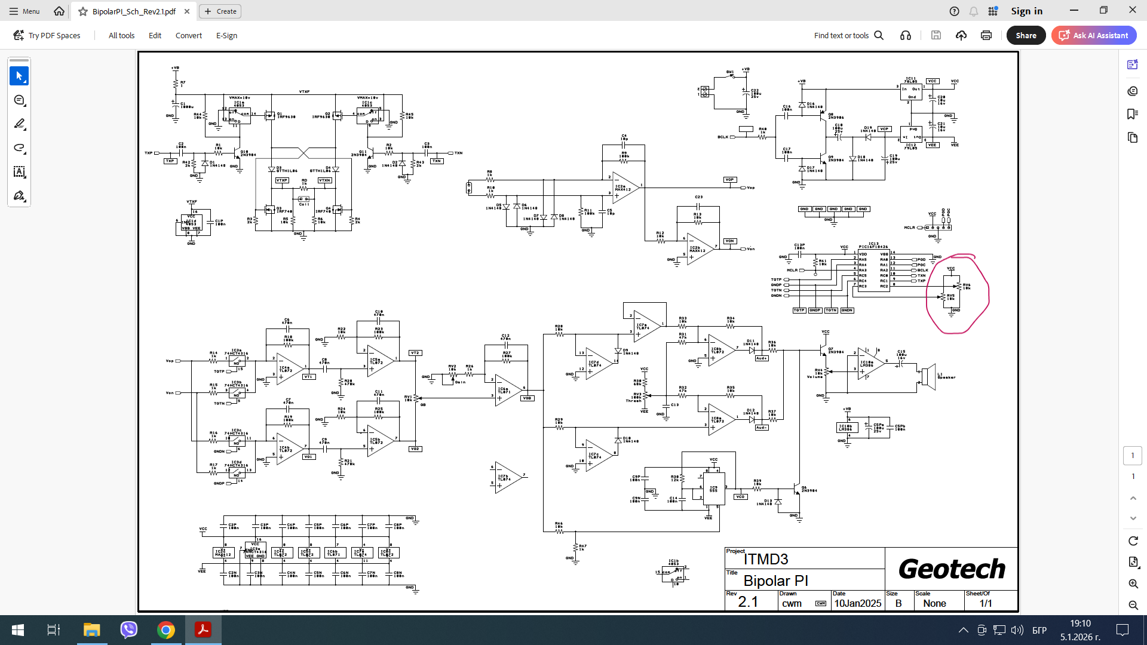Open the notifications bell
Screen dimensions: 1147x645
pos(974,11)
